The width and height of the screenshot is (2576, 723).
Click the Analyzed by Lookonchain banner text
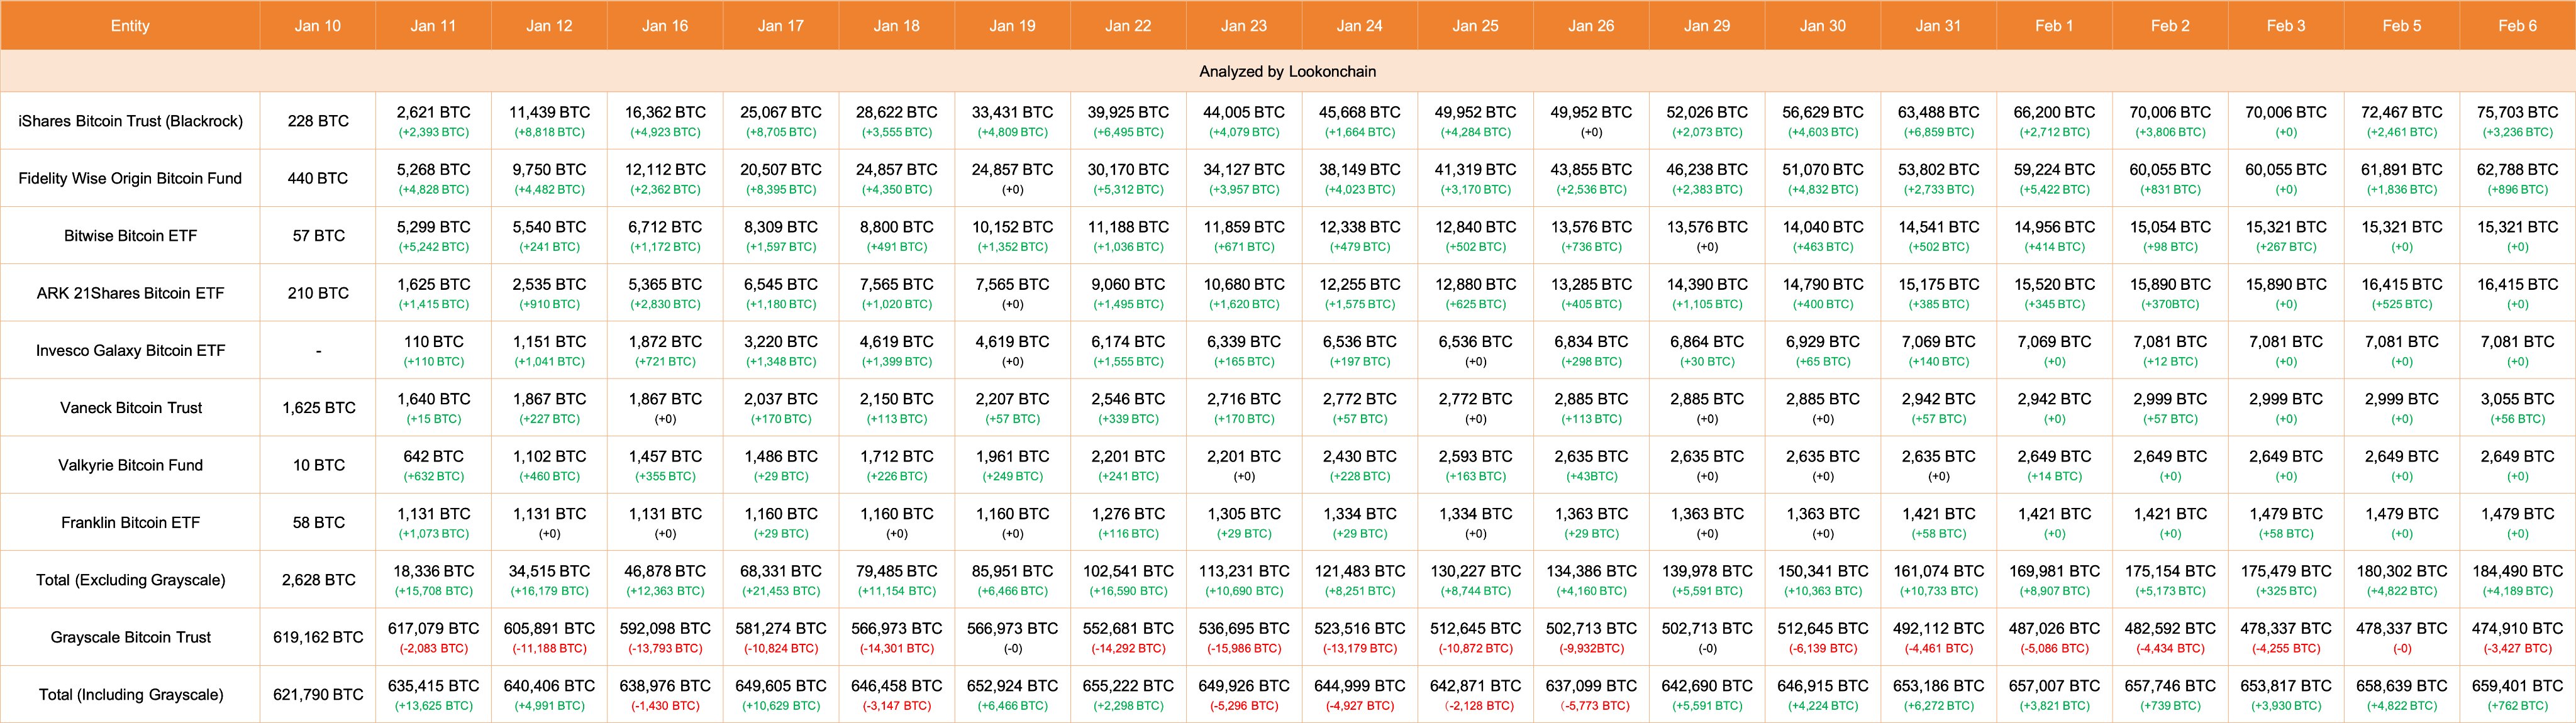[1288, 72]
